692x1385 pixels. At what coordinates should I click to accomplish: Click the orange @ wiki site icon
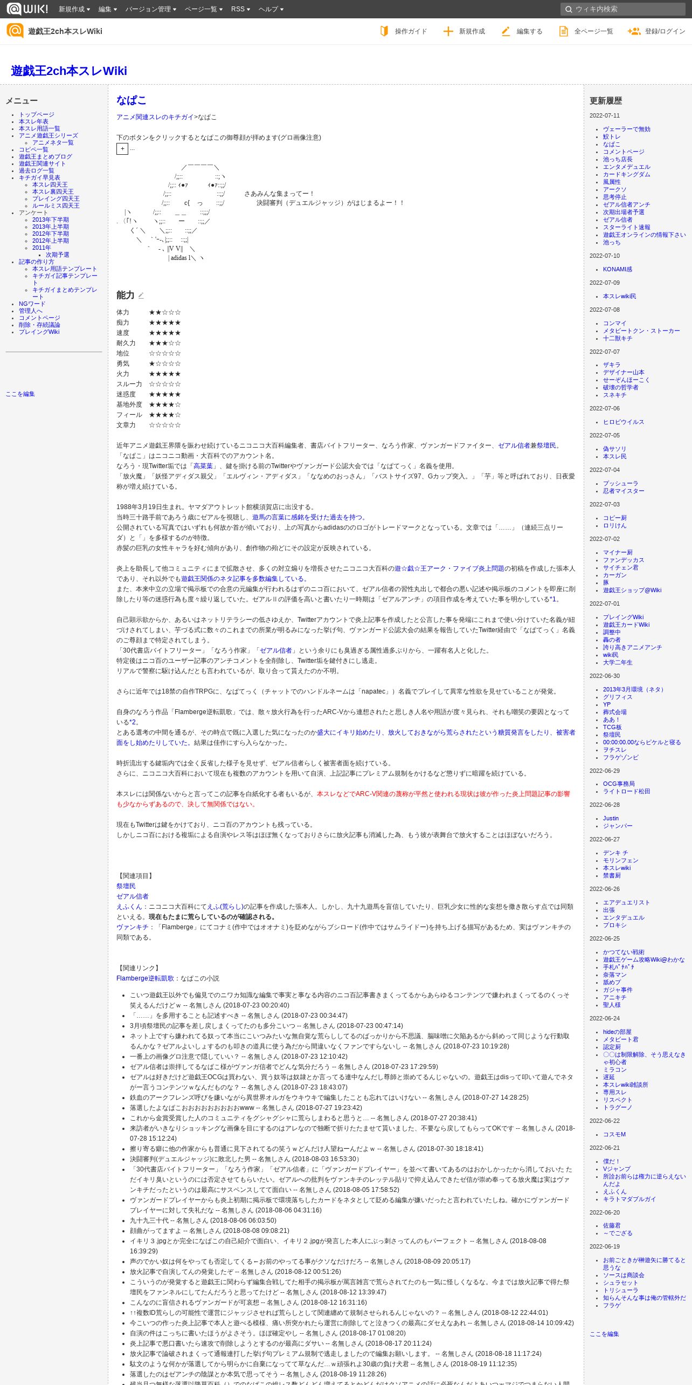coord(15,31)
